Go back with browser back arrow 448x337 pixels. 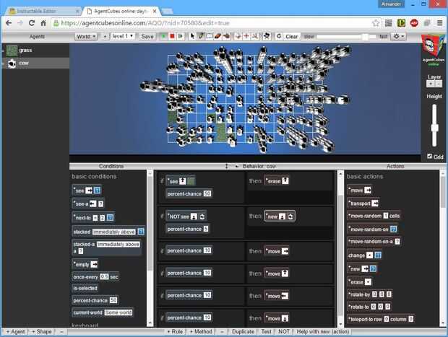[x=9, y=23]
